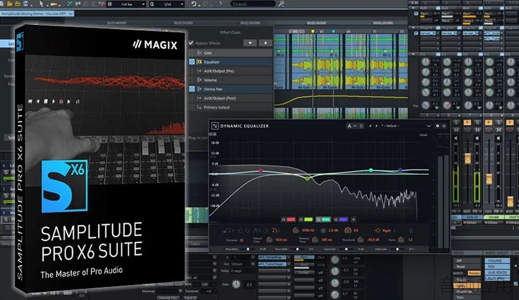Click the Solo Gt channel volume fader

tap(467, 159)
